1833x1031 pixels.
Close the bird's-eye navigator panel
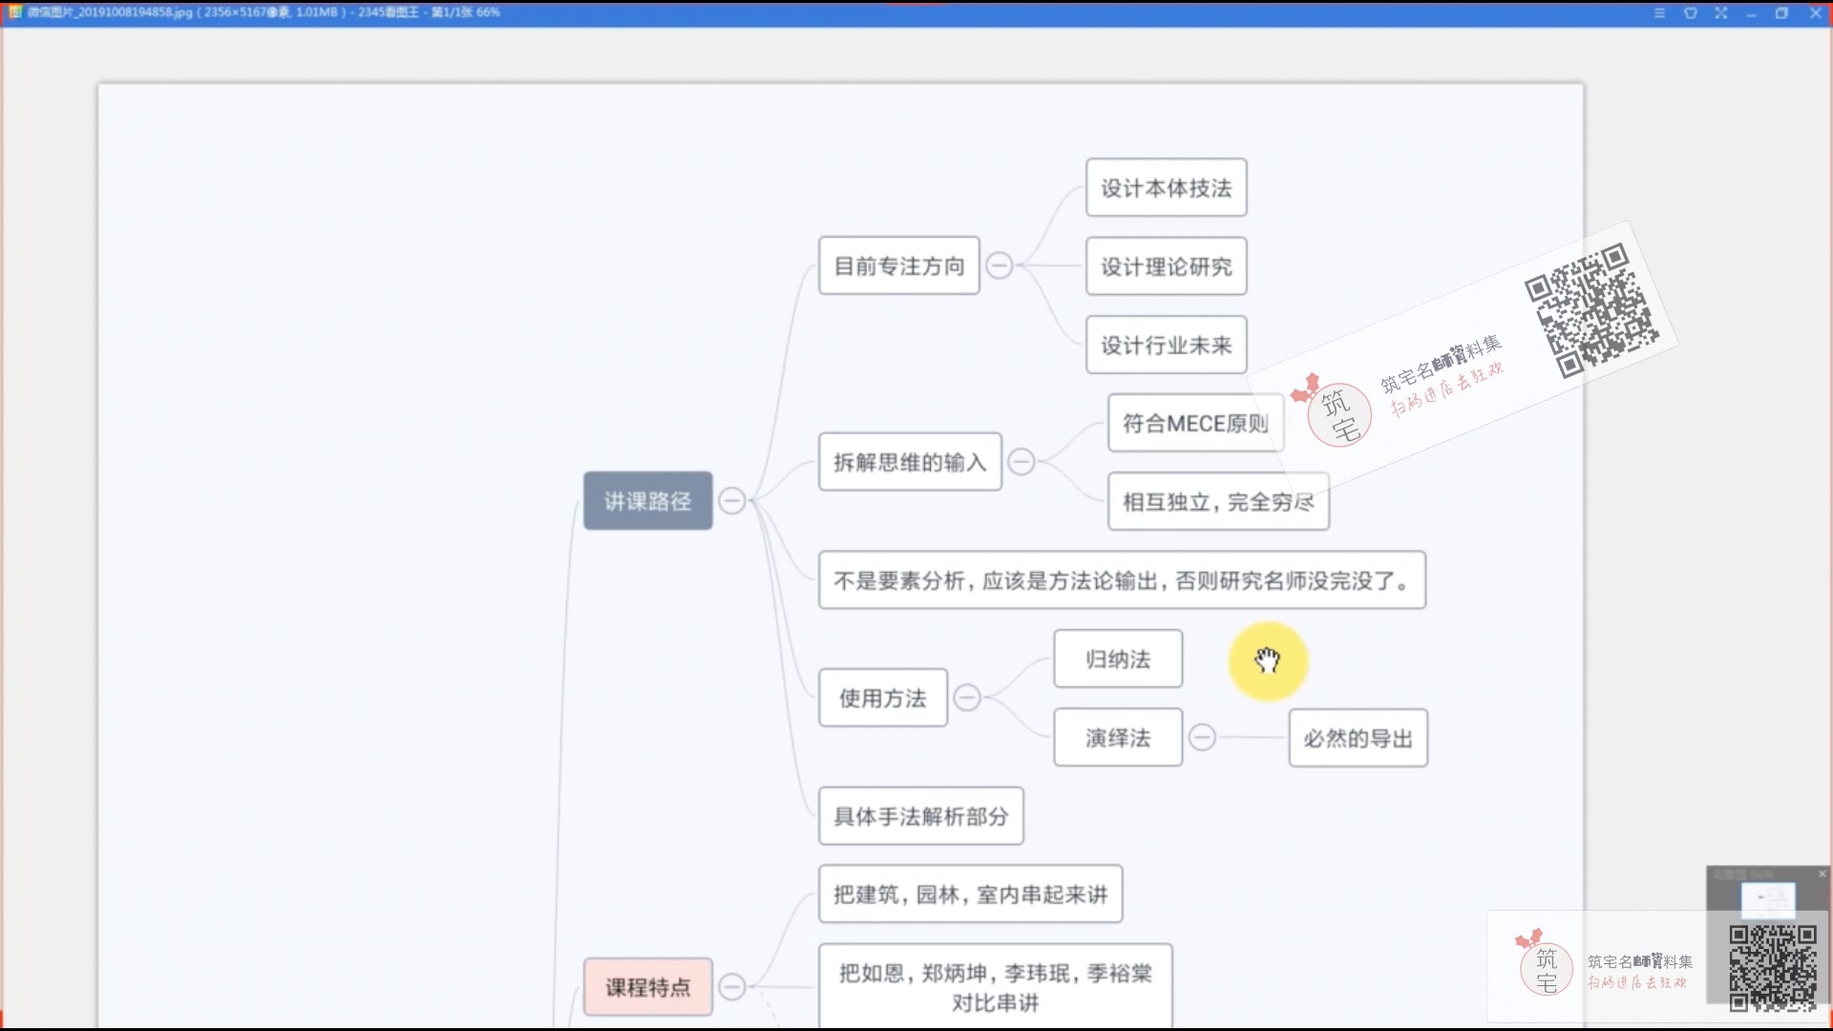[x=1822, y=873]
